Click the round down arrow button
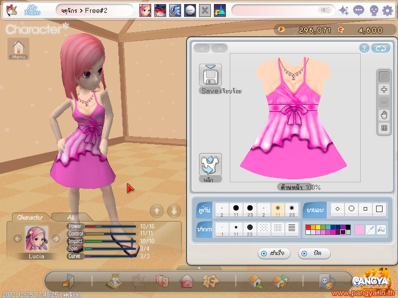The width and height of the screenshot is (398, 298). 174,211
